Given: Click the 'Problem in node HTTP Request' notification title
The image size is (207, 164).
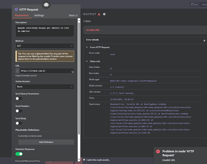Looking at the screenshot, I should pyautogui.click(x=178, y=153).
